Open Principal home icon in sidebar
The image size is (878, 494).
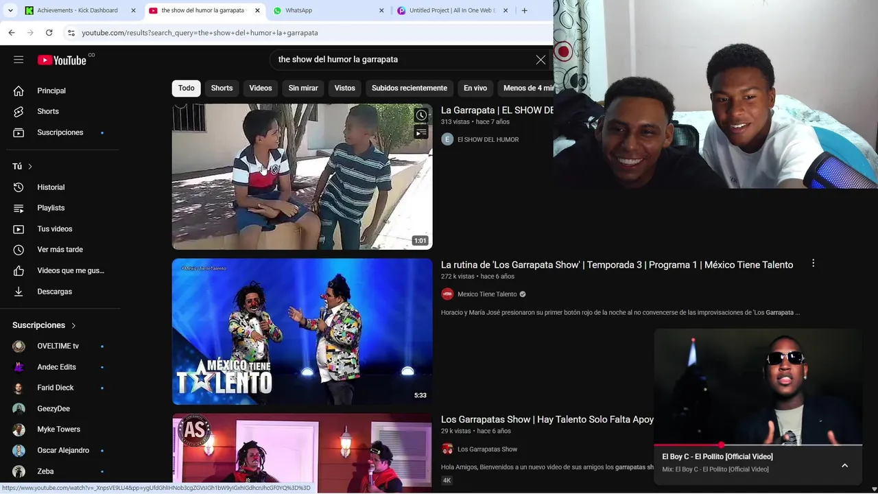19,91
